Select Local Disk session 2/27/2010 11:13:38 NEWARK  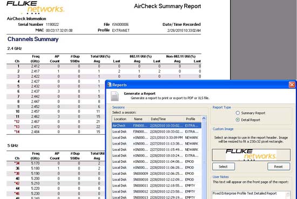click(157, 143)
